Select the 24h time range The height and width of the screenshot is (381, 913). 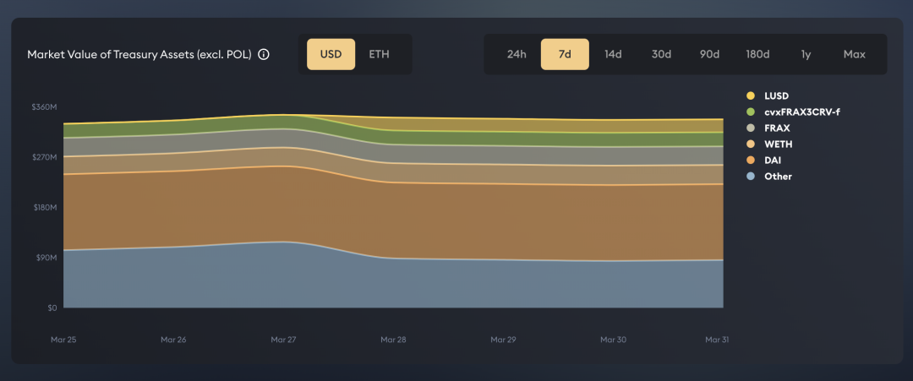(x=517, y=54)
